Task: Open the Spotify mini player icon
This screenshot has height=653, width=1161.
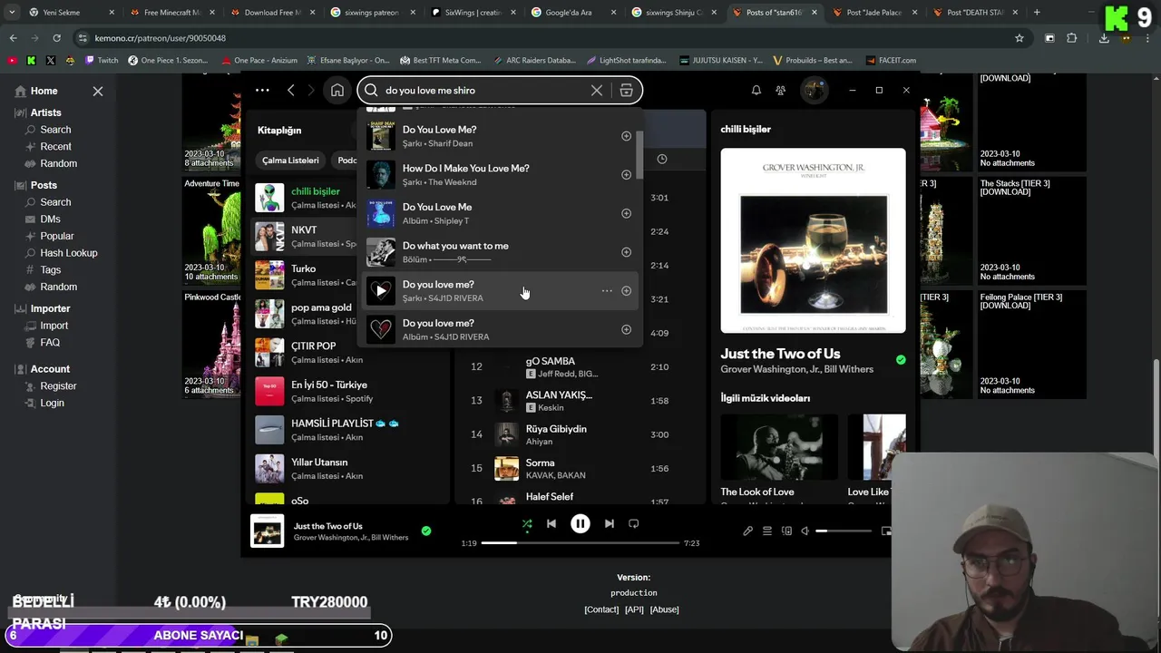Action: 886,531
